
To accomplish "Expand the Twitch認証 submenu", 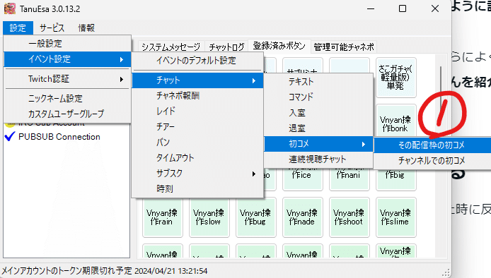I will 67,79.
